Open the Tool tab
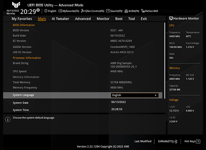The image size is (206, 150). [x=131, y=19]
